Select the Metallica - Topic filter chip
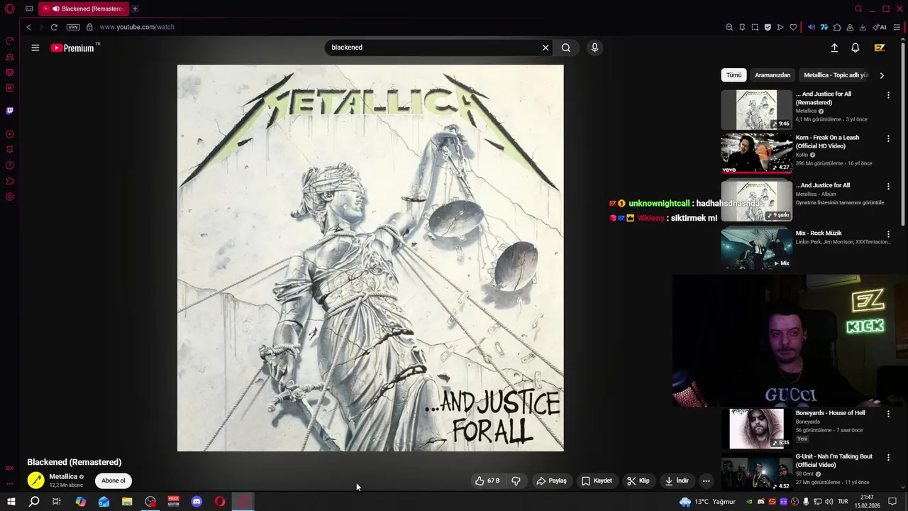Image resolution: width=908 pixels, height=511 pixels. point(835,75)
